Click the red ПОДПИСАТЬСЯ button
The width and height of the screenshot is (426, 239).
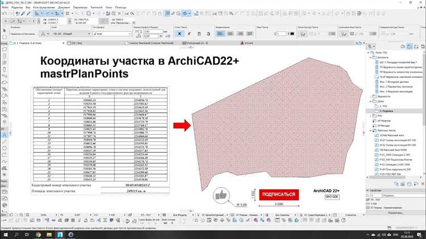tap(278, 195)
